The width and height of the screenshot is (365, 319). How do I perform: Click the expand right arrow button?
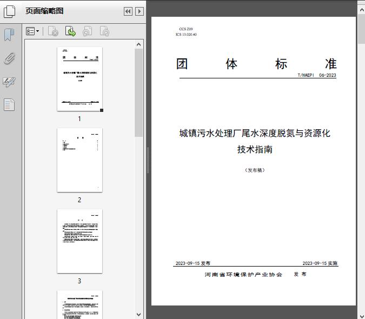click(140, 11)
